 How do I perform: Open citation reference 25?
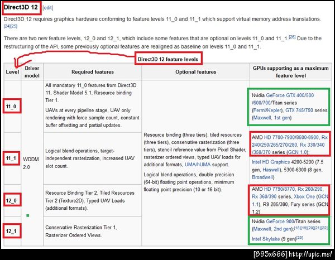click(x=14, y=26)
